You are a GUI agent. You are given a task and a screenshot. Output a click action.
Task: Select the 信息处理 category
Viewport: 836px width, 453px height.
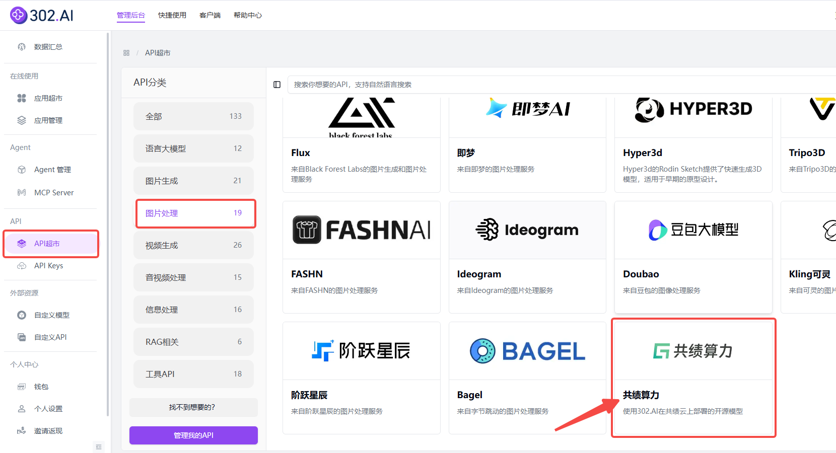(193, 310)
